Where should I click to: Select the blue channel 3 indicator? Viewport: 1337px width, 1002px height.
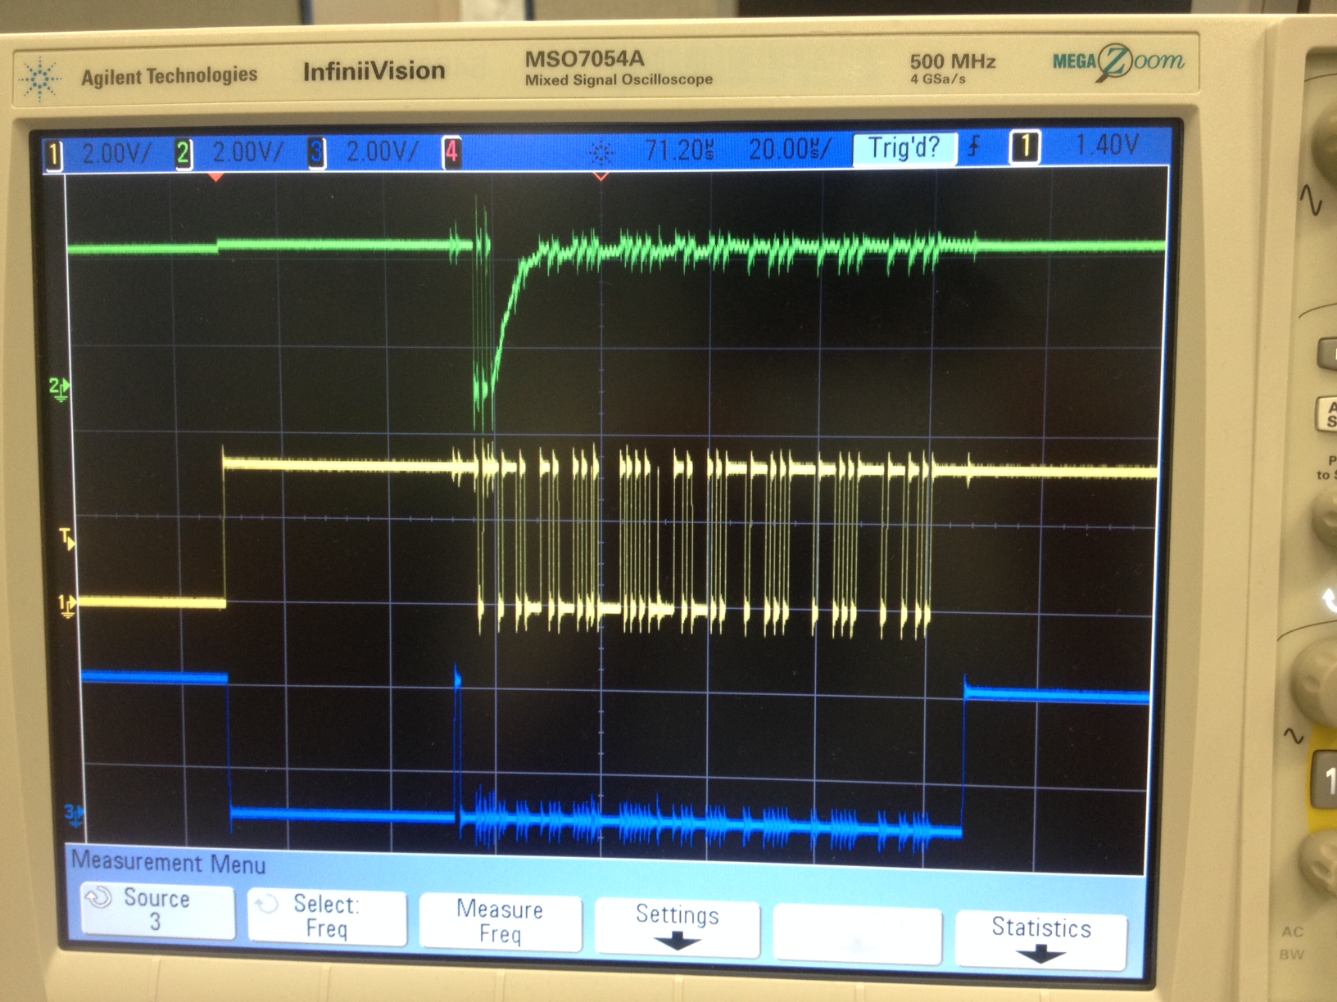point(317,152)
